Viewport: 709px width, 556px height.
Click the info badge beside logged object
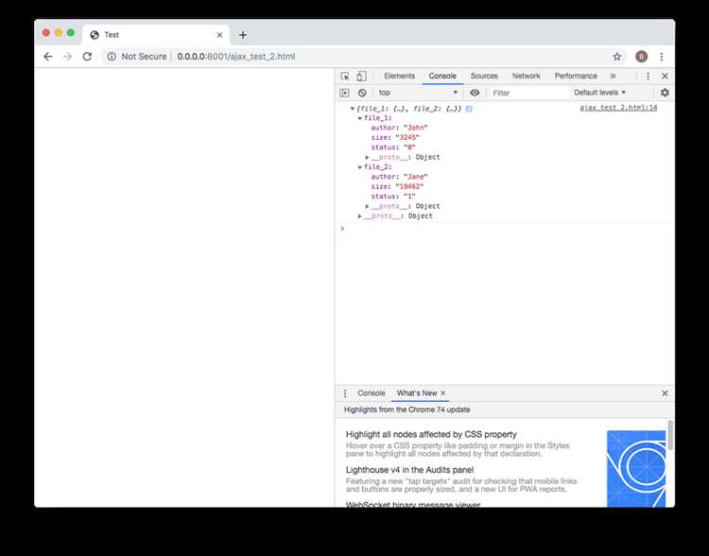[x=469, y=109]
